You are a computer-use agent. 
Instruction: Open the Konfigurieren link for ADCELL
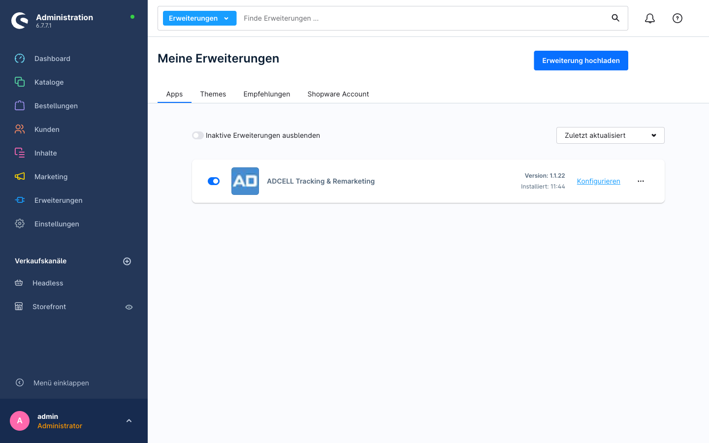(599, 181)
